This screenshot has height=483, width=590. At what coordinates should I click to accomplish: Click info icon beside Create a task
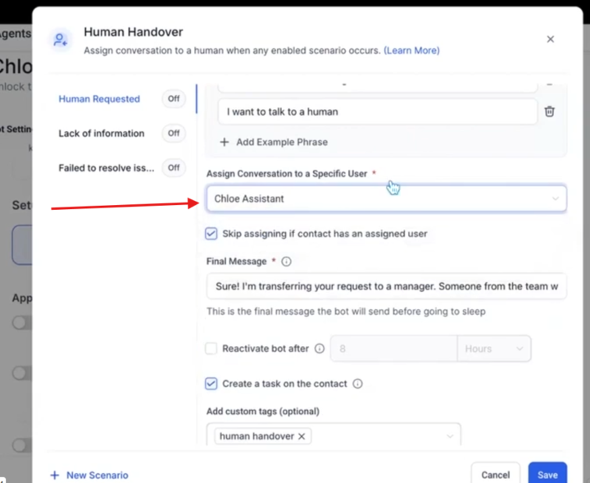[357, 384]
